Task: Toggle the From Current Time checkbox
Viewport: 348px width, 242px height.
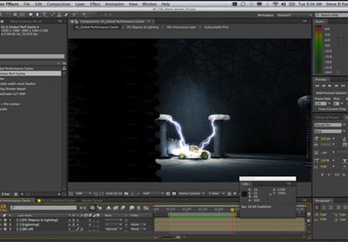Action: (x=316, y=109)
